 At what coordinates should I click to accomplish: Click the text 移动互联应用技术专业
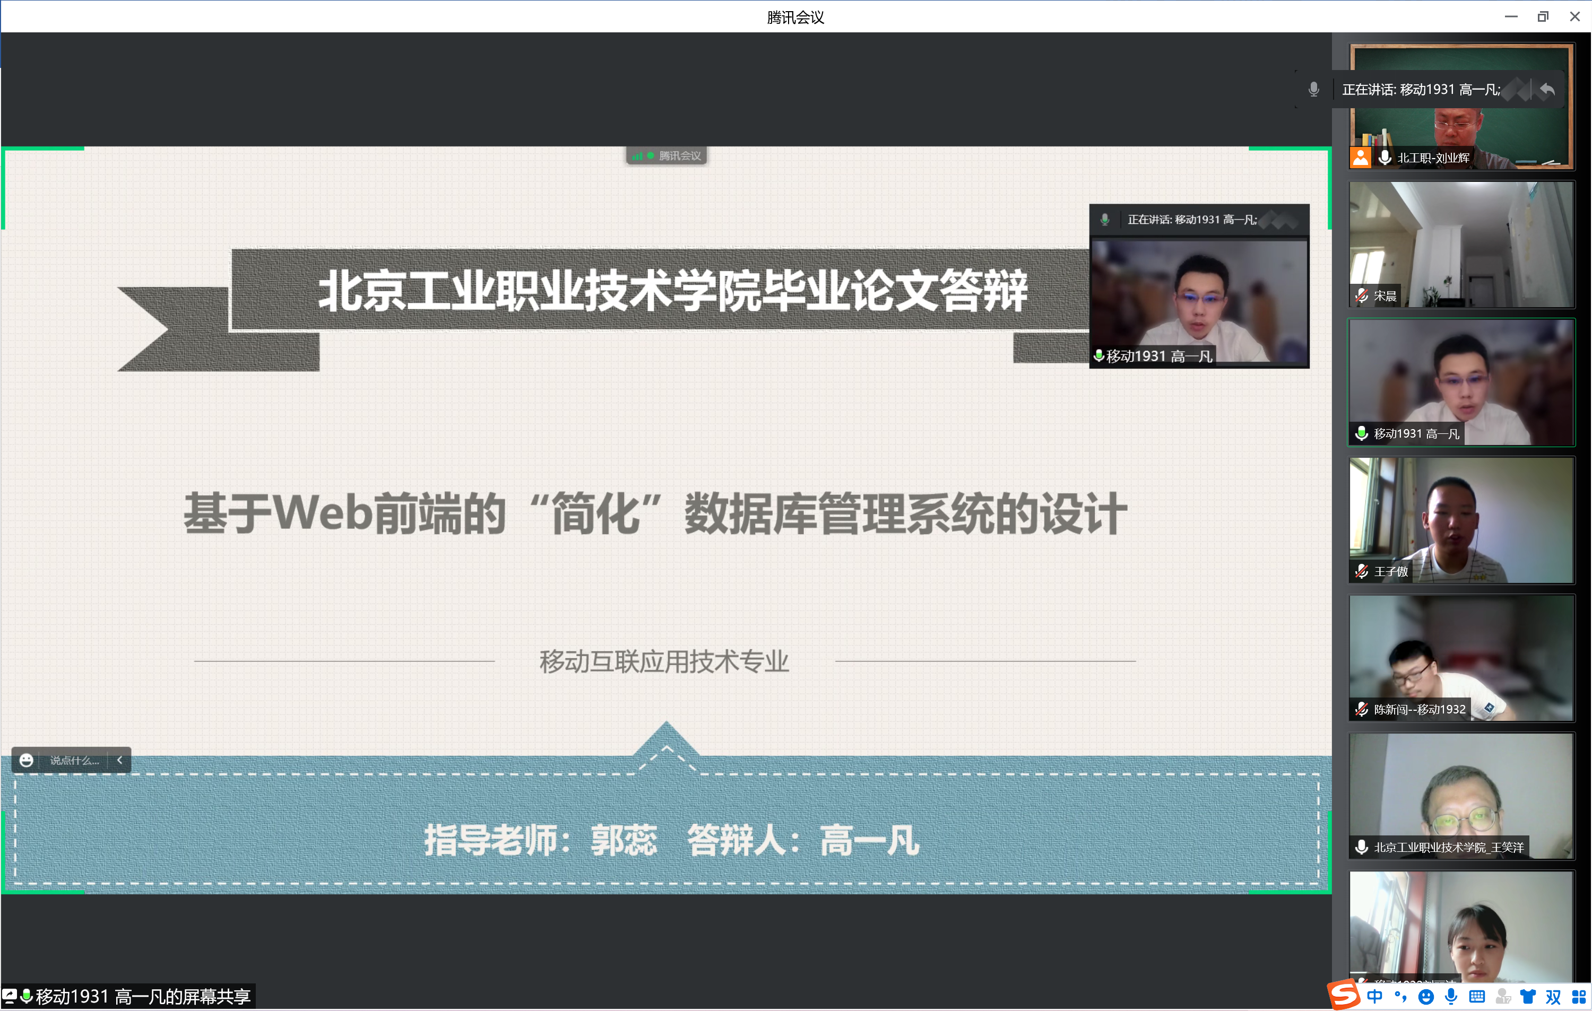pos(664,661)
